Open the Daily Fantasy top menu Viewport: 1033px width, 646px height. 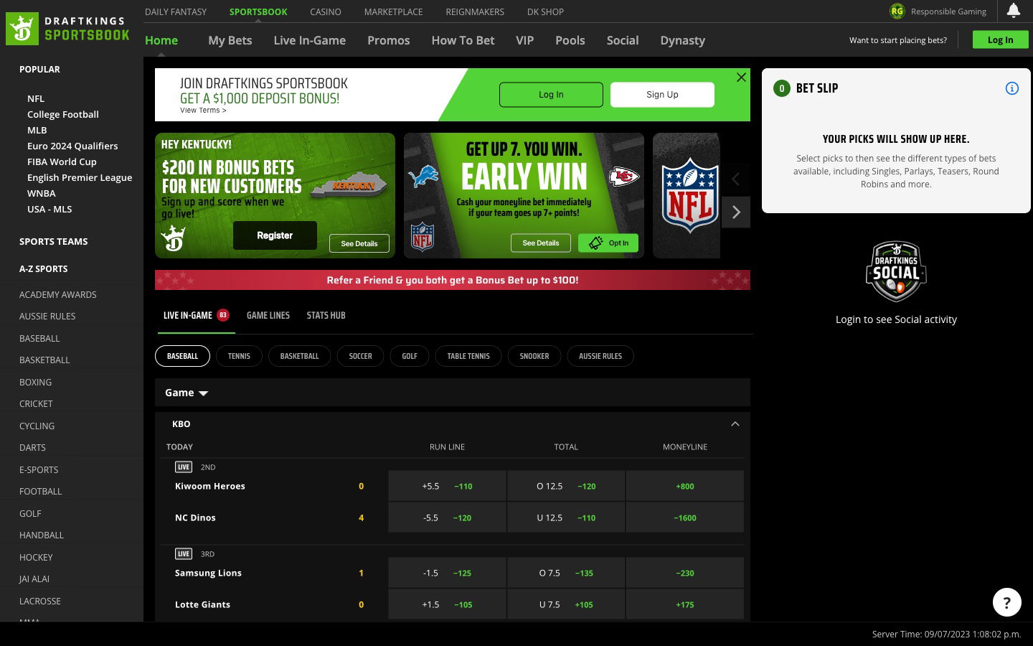[x=176, y=11]
